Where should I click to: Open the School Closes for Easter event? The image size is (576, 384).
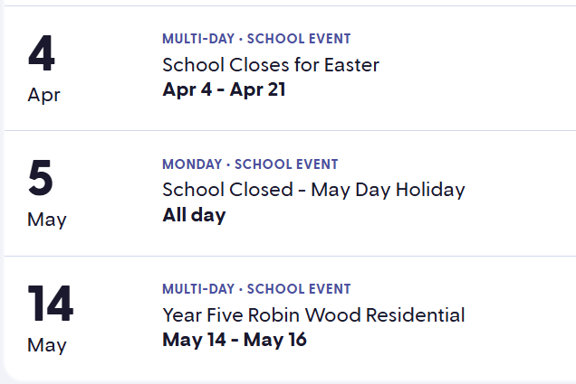270,65
